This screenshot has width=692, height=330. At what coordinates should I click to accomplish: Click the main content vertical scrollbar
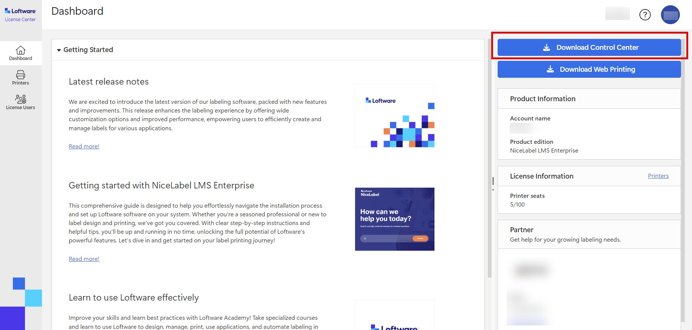(x=490, y=159)
